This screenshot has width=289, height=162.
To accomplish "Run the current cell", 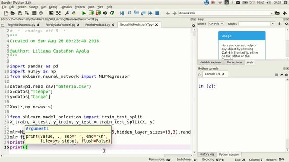I will [91, 13].
